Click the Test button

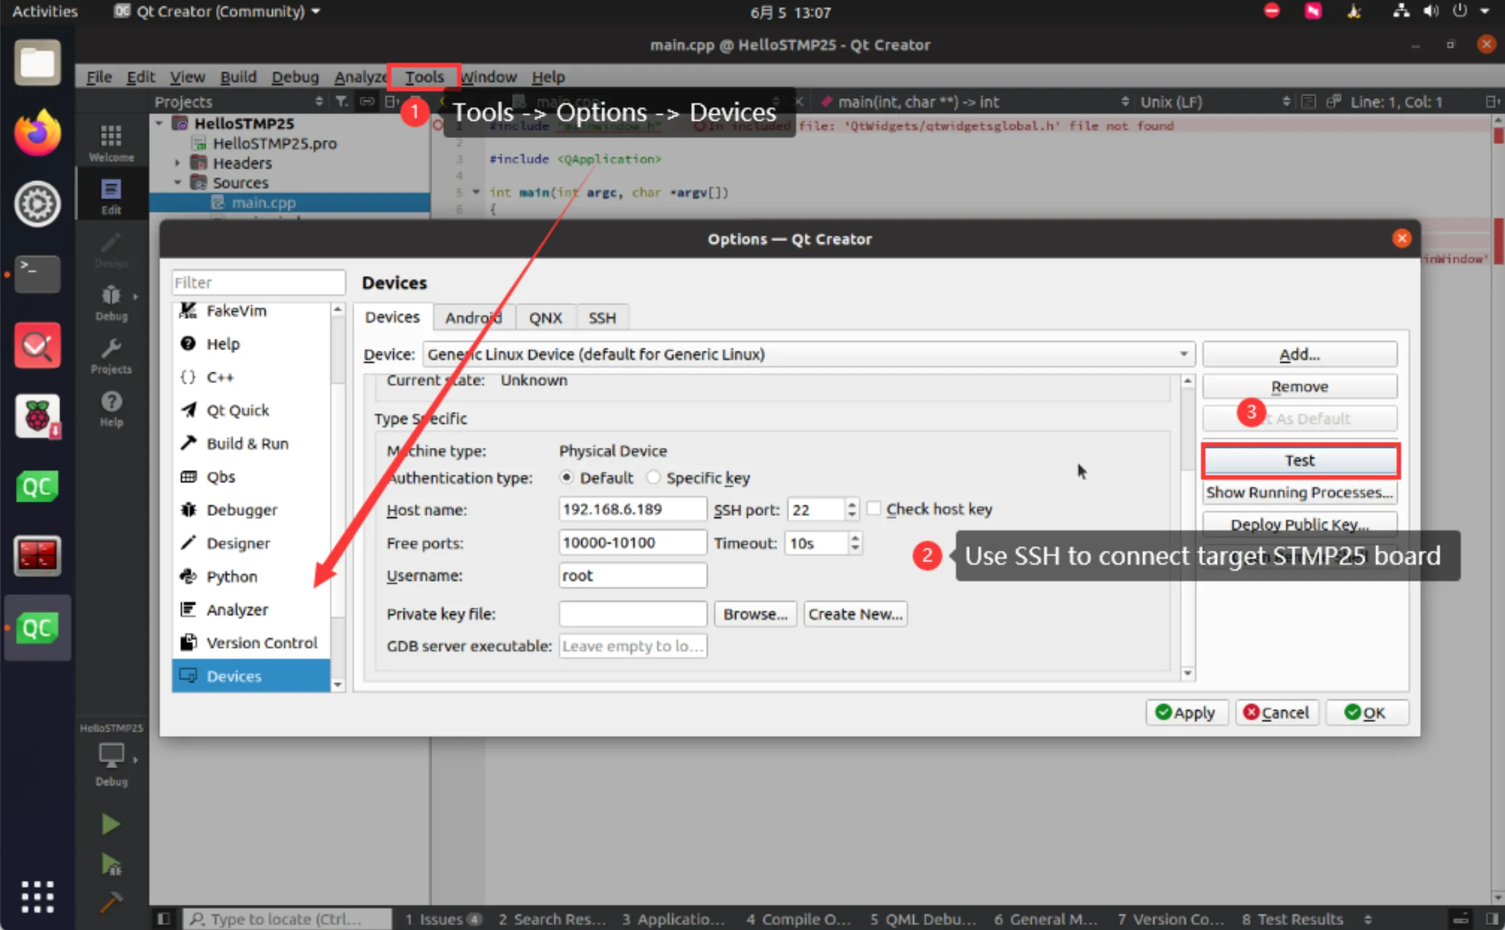[x=1300, y=460]
